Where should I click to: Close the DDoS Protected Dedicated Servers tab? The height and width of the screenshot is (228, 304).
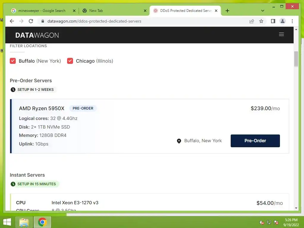tap(216, 11)
